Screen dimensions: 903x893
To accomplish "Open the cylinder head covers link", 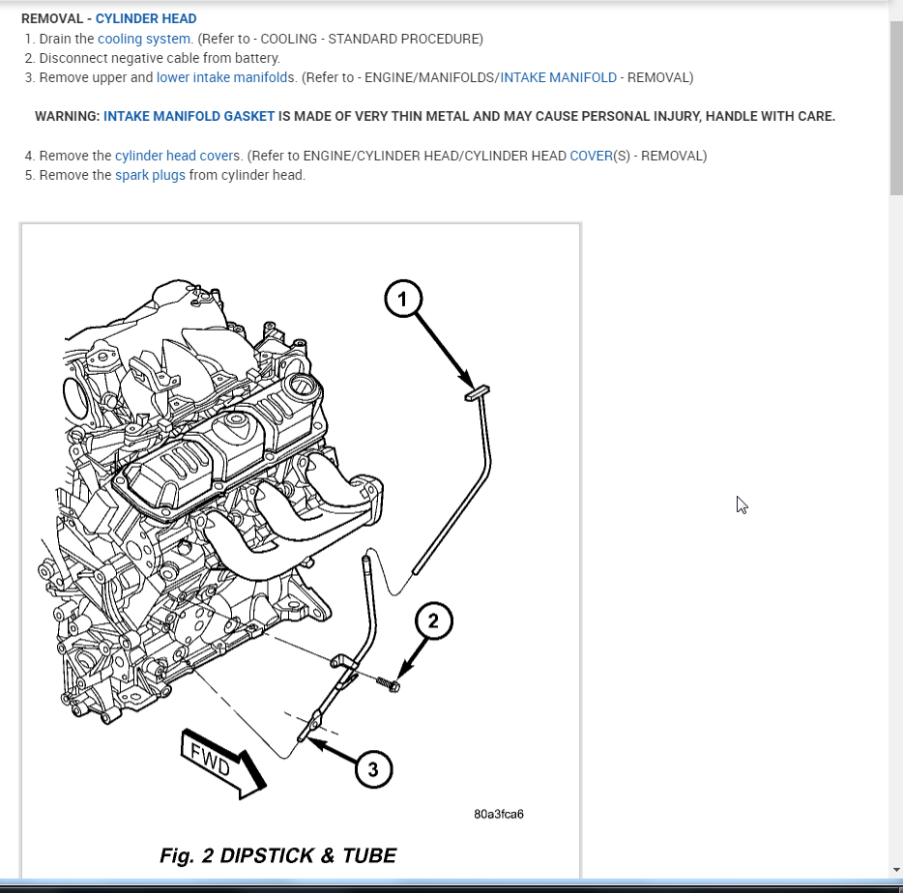I will [176, 156].
